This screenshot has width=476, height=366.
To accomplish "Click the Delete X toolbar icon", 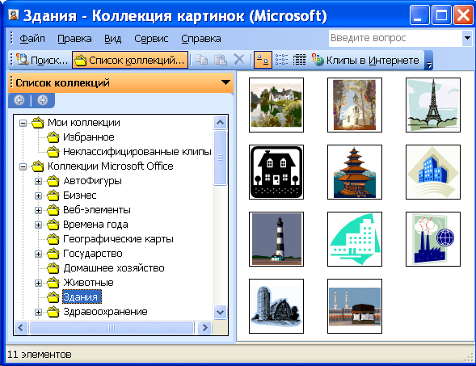I will (x=239, y=60).
